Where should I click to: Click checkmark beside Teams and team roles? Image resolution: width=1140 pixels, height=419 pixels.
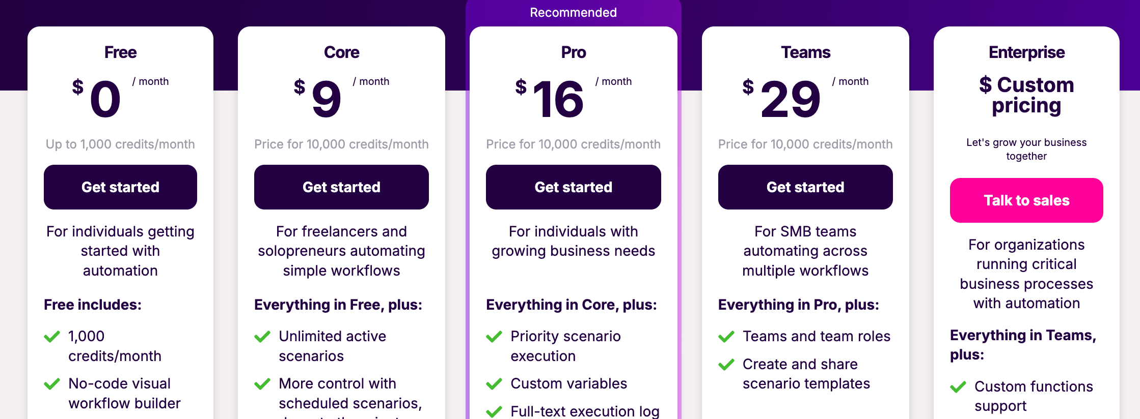(726, 337)
